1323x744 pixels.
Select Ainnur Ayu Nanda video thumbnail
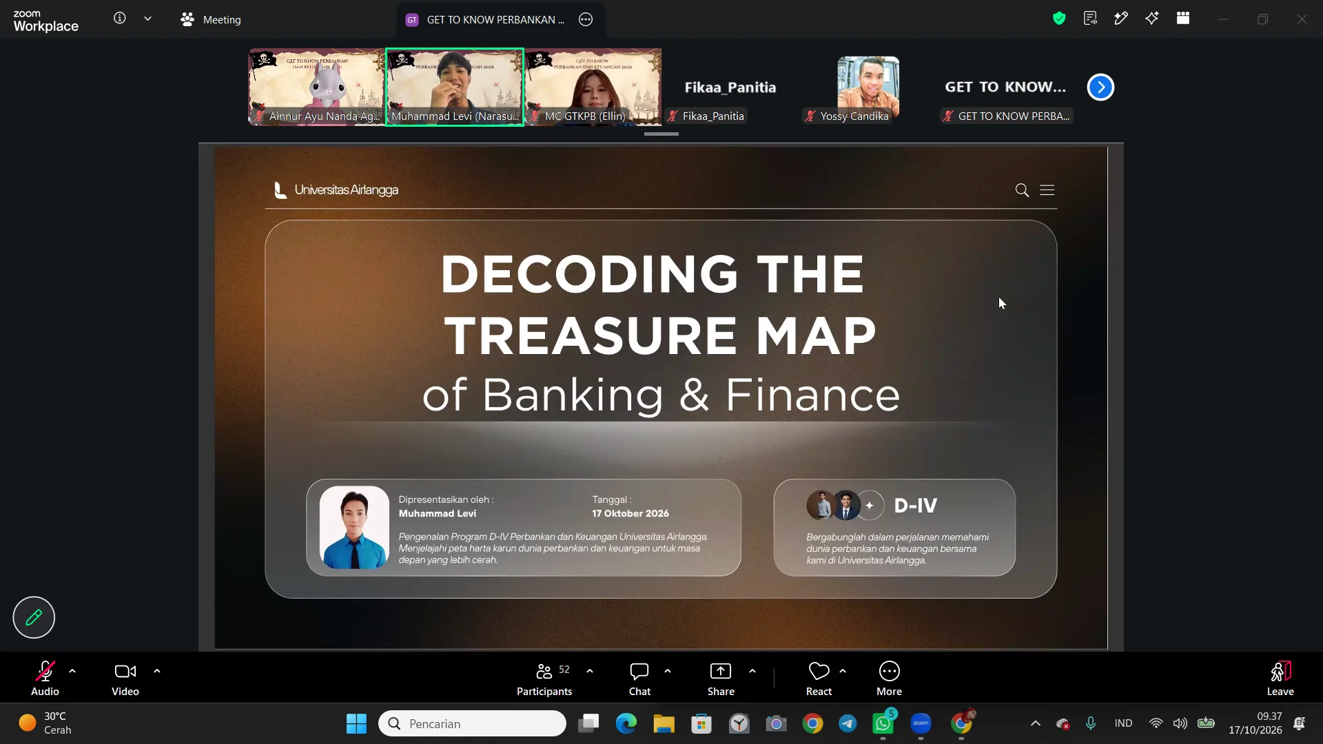tap(316, 87)
